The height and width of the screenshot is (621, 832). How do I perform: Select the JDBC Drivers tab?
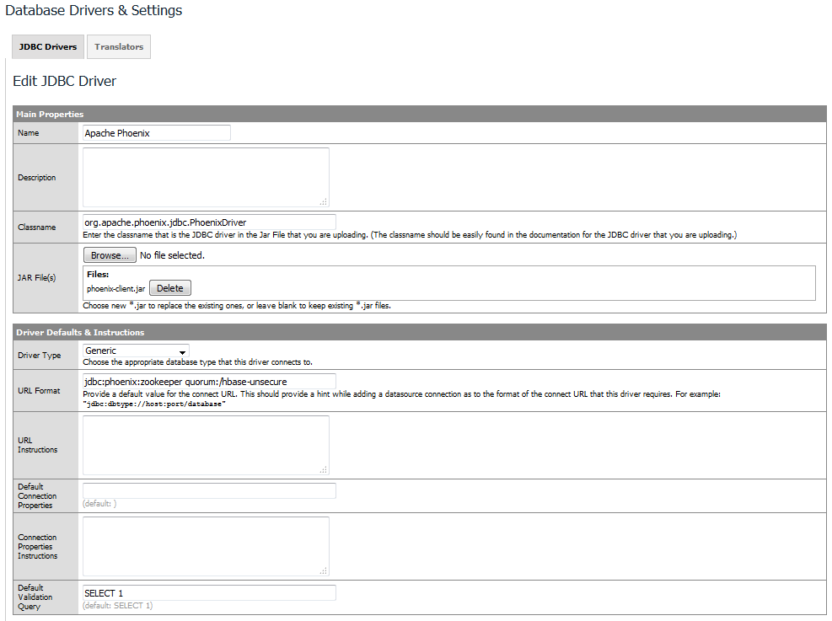47,46
